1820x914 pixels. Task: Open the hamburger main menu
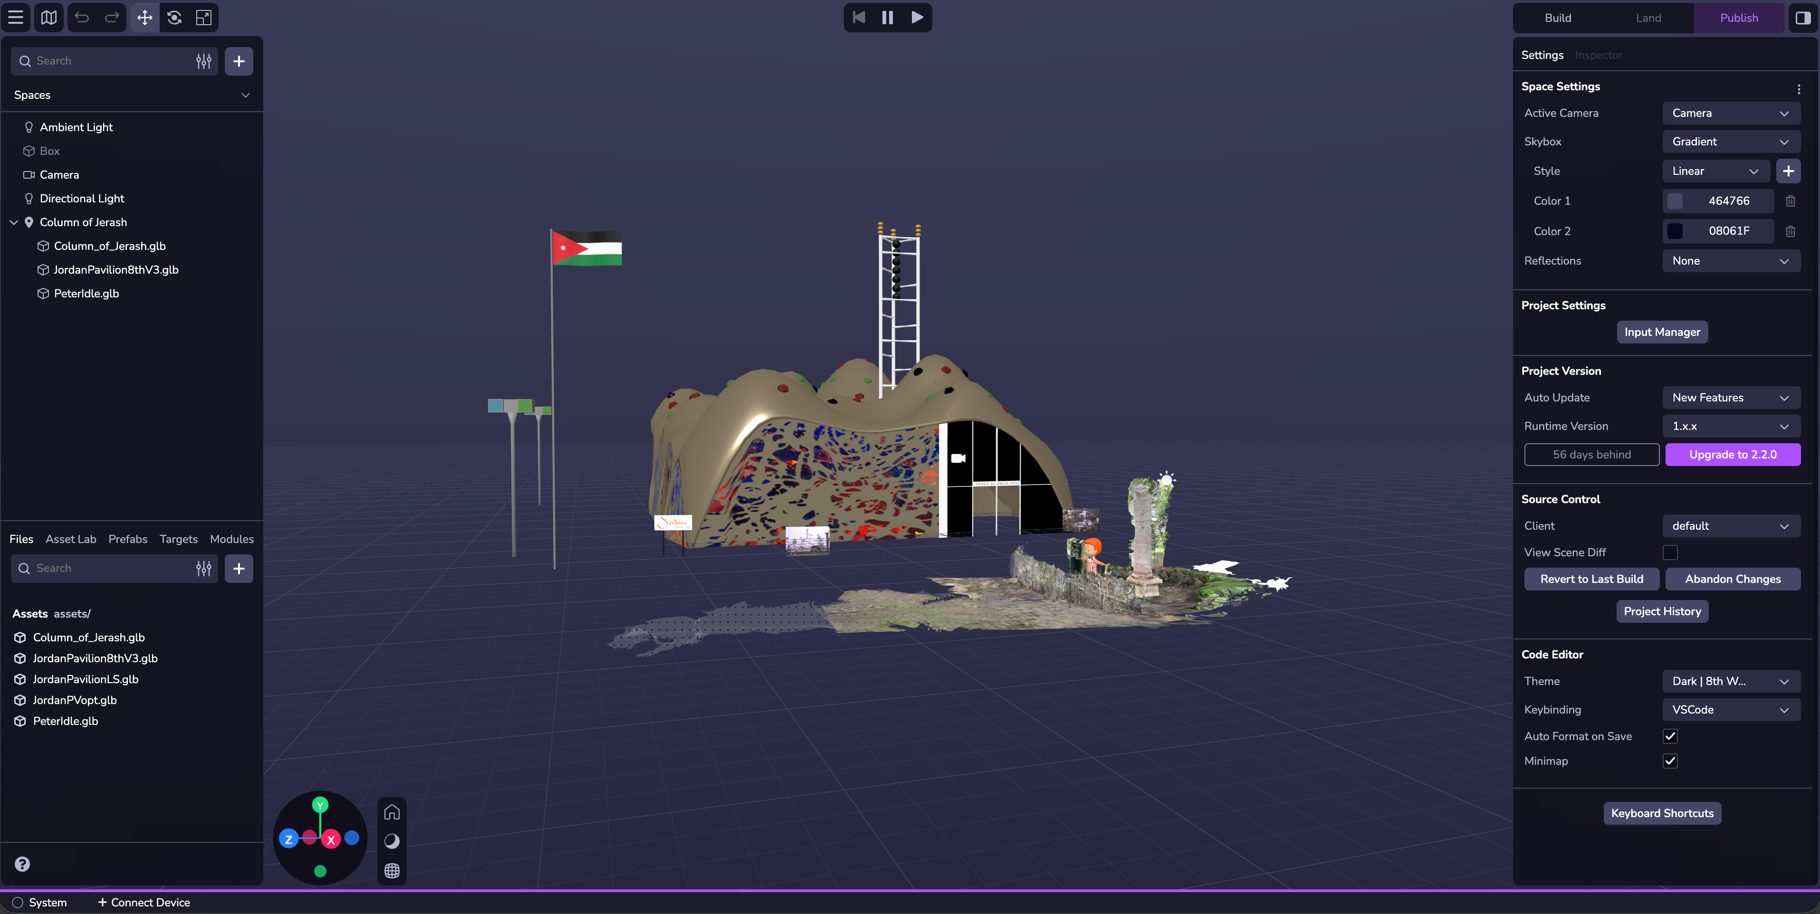pos(16,18)
